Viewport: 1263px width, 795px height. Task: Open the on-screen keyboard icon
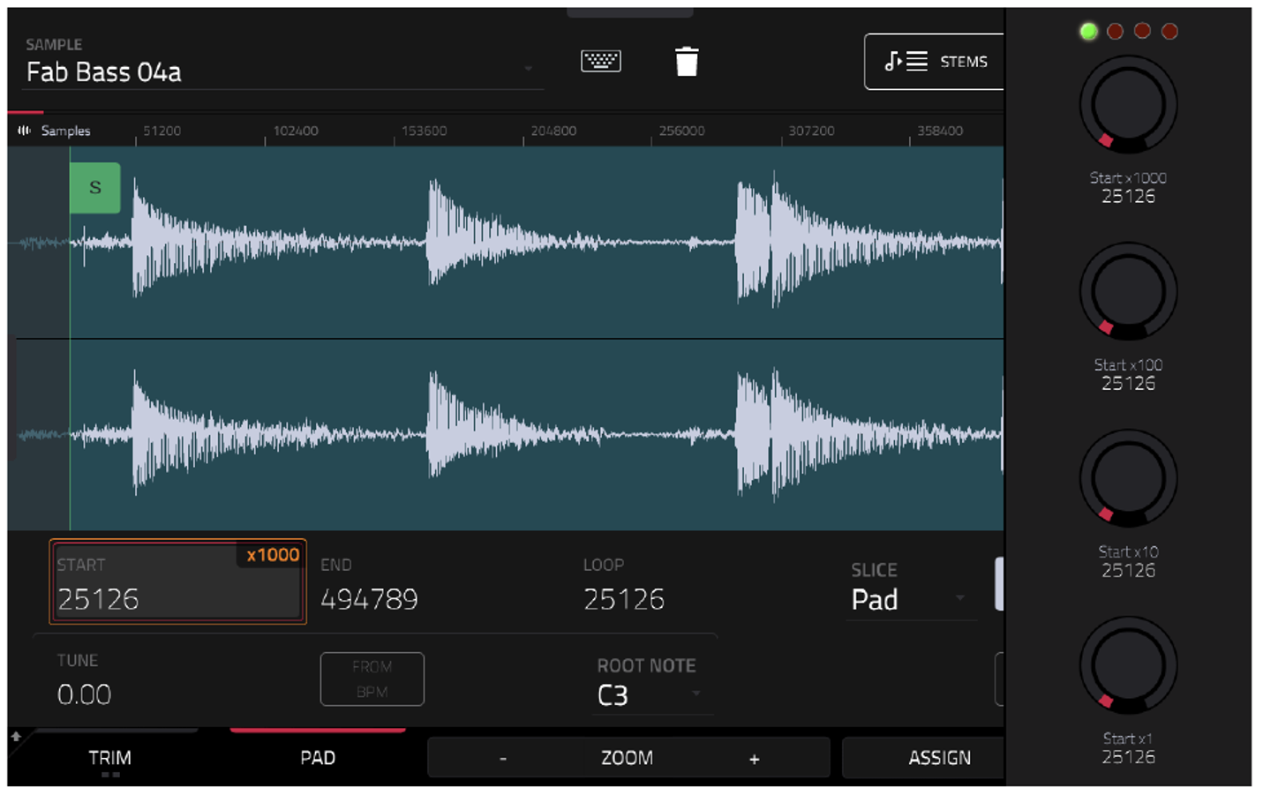(x=601, y=61)
